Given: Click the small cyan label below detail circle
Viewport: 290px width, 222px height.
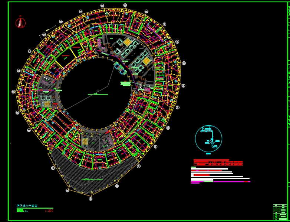Looking at the screenshot, I should pos(208,154).
